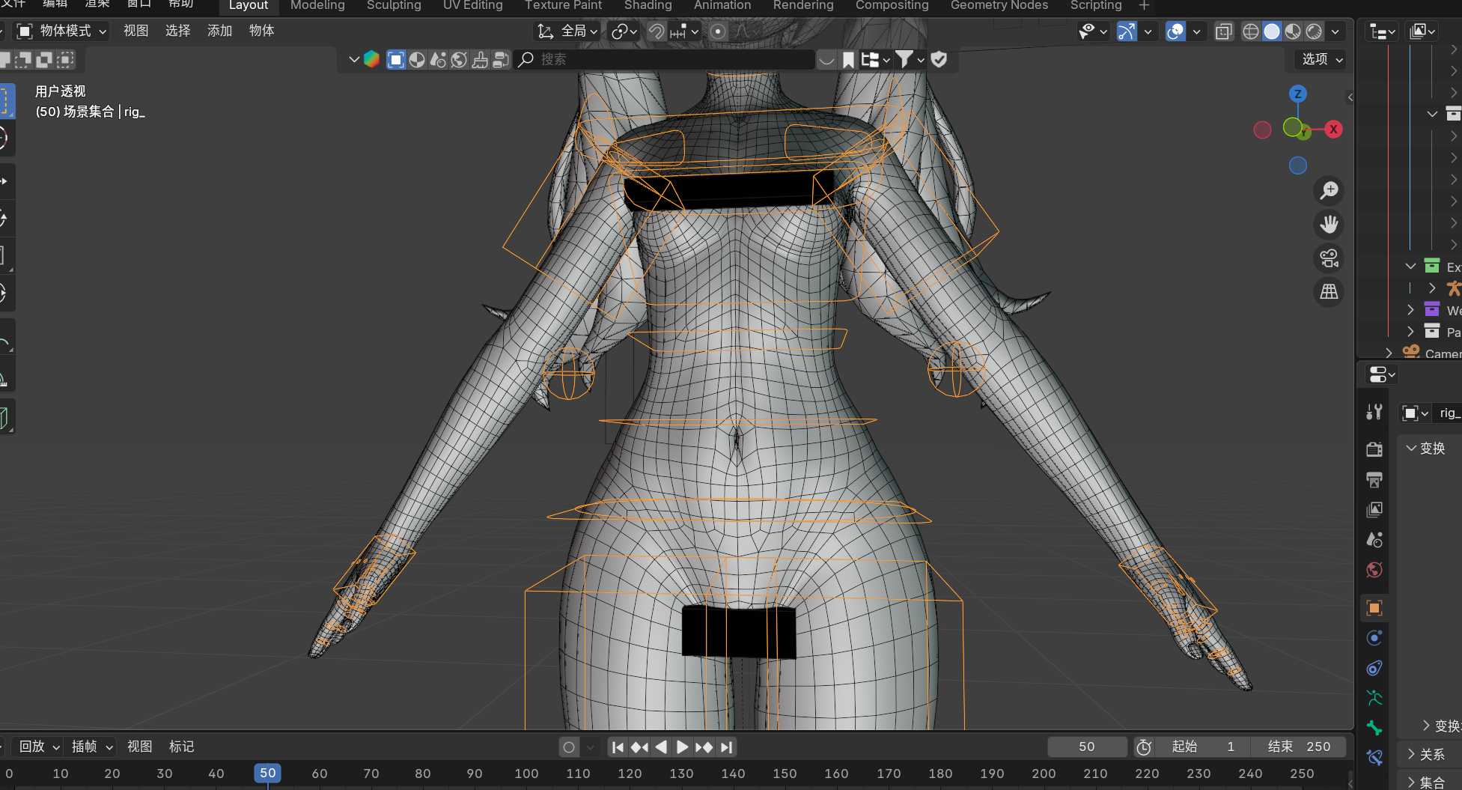Toggle X-ray view in the viewport header
Viewport: 1462px width, 790px height.
(1223, 31)
